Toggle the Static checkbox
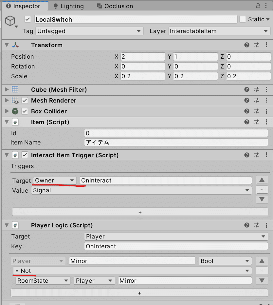 [x=243, y=19]
